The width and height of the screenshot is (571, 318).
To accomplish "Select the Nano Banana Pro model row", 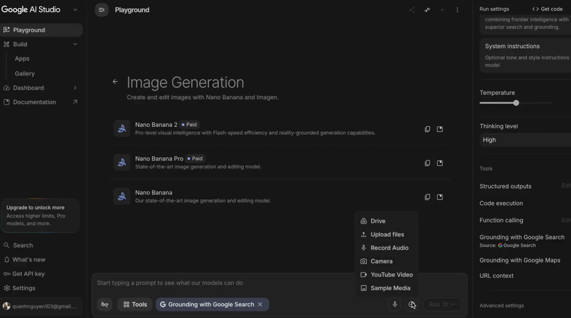I will 279,163.
